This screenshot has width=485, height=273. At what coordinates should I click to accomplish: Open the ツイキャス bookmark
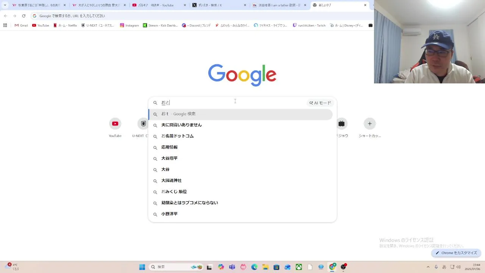tap(271, 25)
